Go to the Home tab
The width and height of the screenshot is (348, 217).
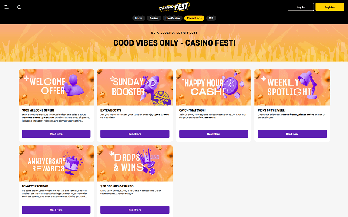(x=139, y=18)
